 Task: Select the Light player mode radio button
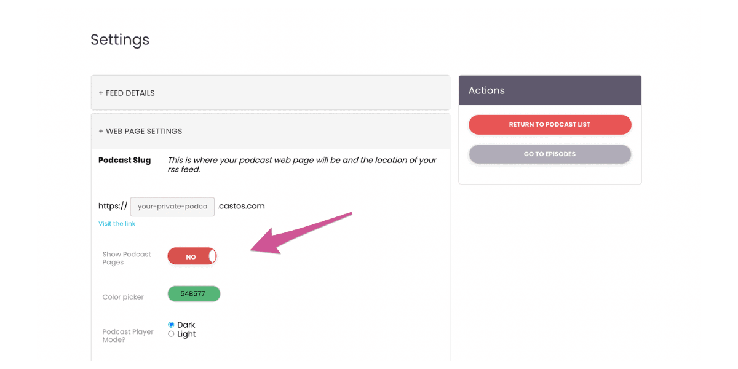pos(171,334)
